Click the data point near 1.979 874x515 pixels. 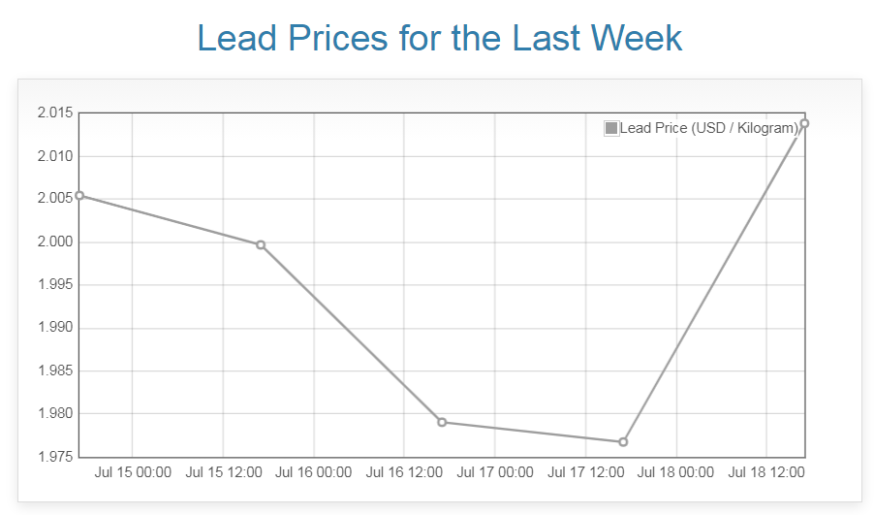[x=442, y=422]
